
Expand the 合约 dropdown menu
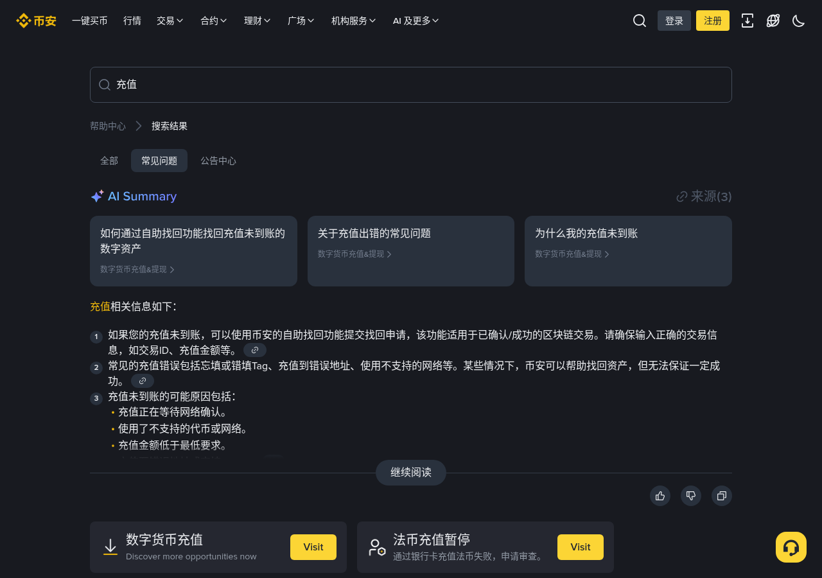(214, 21)
